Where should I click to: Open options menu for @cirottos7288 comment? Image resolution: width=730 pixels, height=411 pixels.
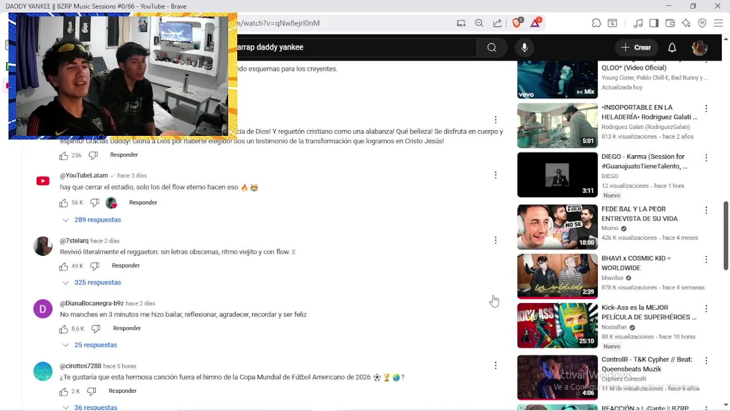[496, 365]
